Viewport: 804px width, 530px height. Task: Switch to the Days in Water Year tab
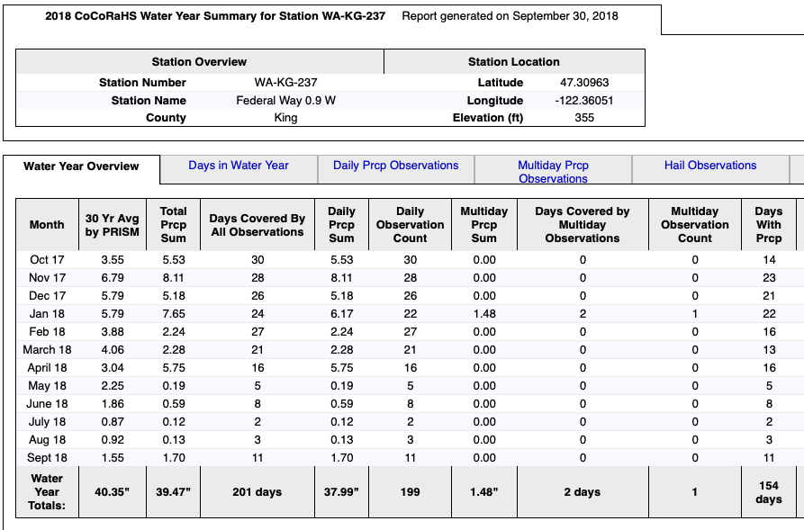pyautogui.click(x=239, y=166)
